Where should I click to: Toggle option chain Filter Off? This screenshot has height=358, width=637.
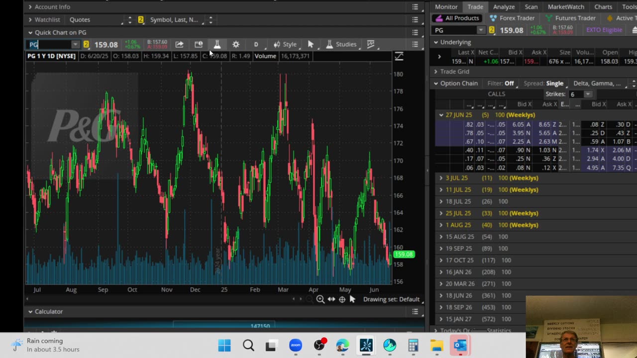[x=509, y=84]
